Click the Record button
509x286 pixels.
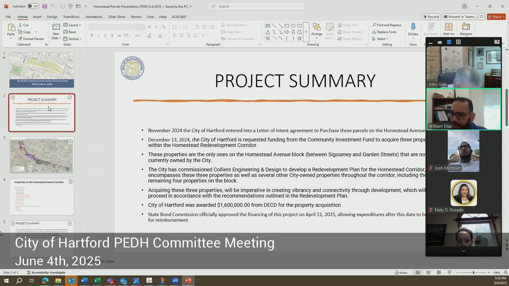pos(431,17)
